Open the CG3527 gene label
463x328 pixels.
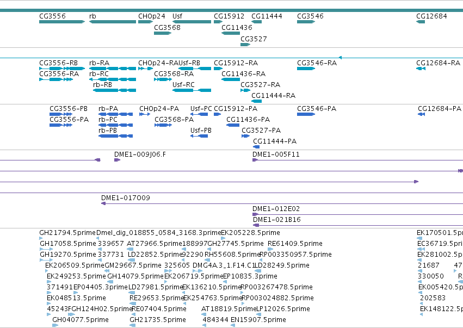[254, 39]
